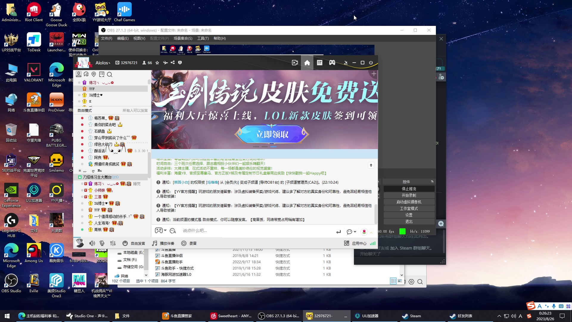The width and height of the screenshot is (572, 322).
Task: Search channel users with magnifier icon
Action: click(110, 75)
